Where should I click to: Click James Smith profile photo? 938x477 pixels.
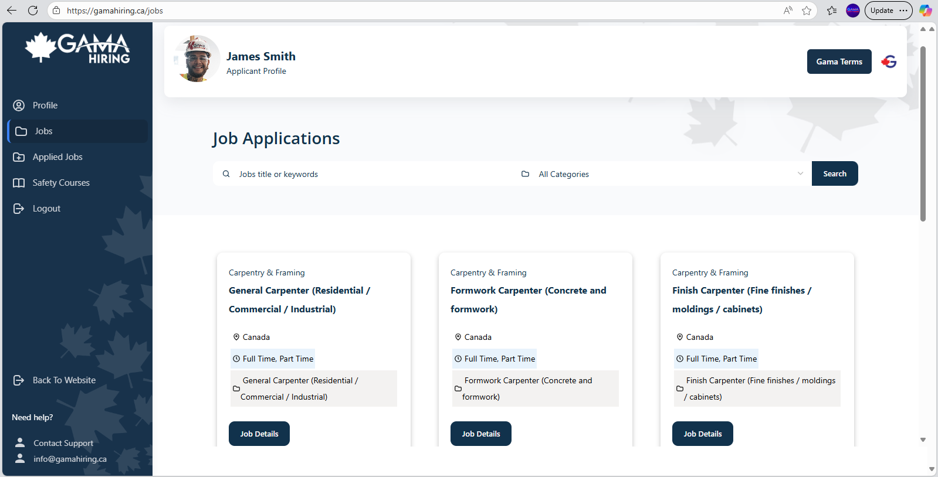point(197,59)
